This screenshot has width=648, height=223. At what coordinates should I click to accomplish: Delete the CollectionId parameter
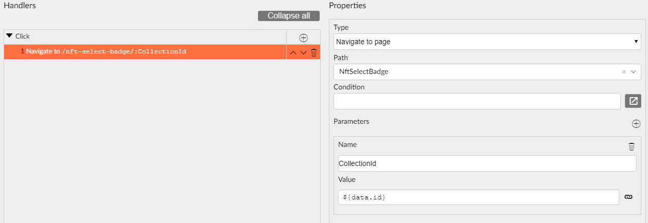(x=632, y=146)
